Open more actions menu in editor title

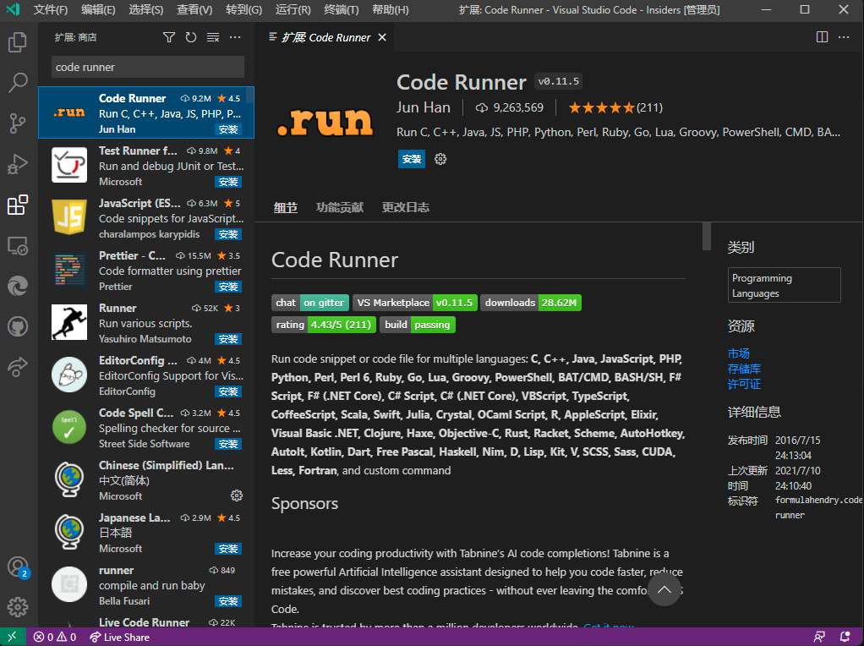click(844, 37)
